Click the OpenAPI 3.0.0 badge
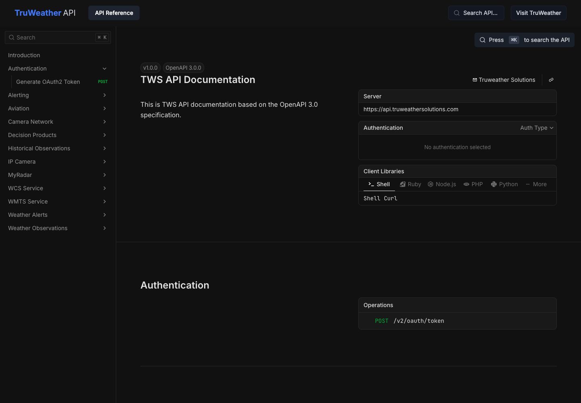The width and height of the screenshot is (581, 403). tap(183, 68)
